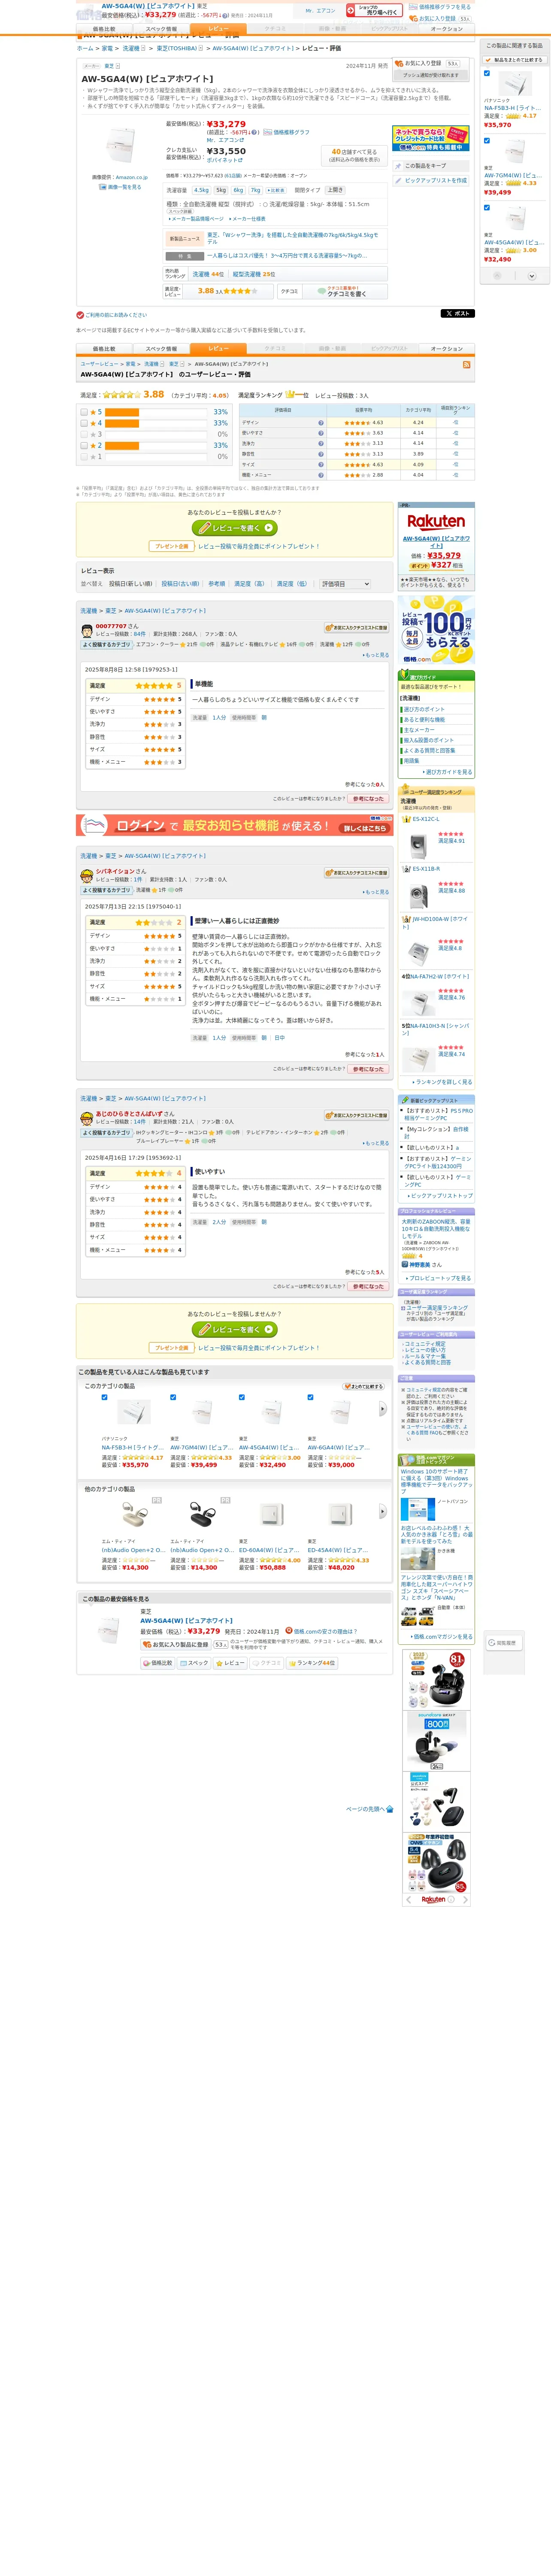
Task: Click プッシュ通知が受け取れます button
Action: [x=430, y=75]
